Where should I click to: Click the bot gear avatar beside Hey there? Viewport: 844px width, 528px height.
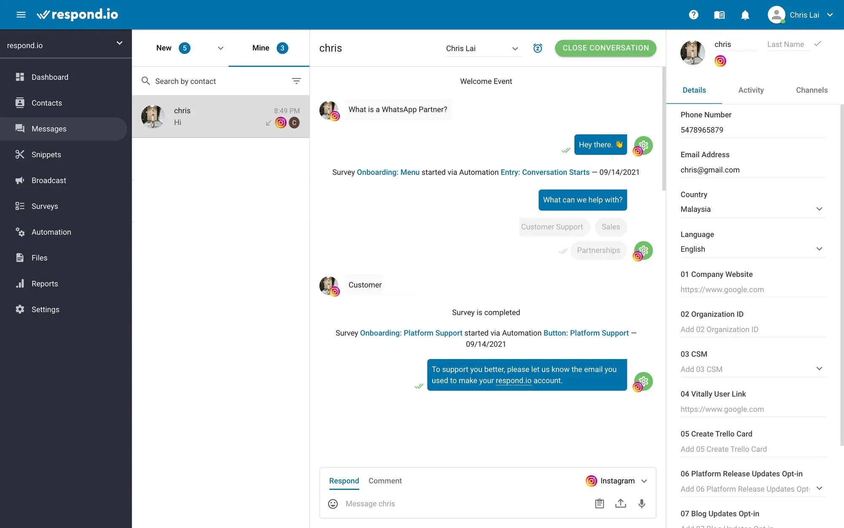tap(644, 145)
